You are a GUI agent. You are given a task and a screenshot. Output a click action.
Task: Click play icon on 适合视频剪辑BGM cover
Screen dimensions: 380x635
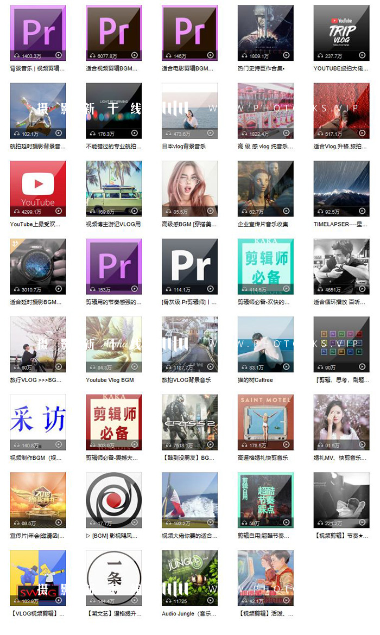click(x=135, y=55)
